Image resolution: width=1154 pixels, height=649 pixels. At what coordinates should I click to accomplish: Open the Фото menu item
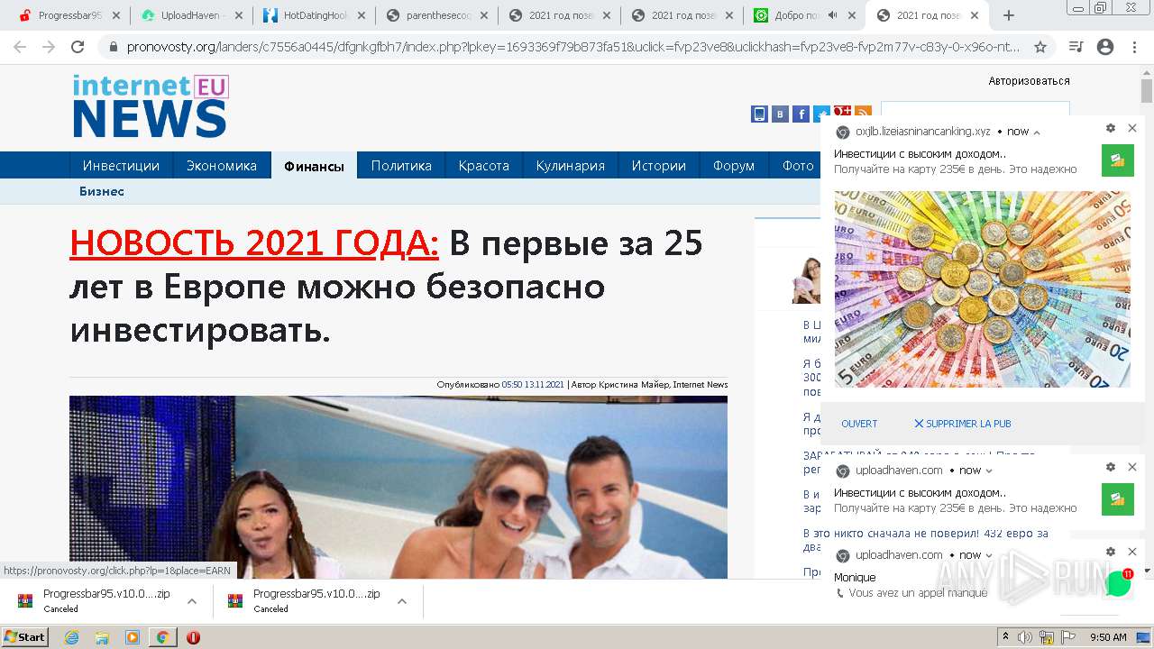798,166
